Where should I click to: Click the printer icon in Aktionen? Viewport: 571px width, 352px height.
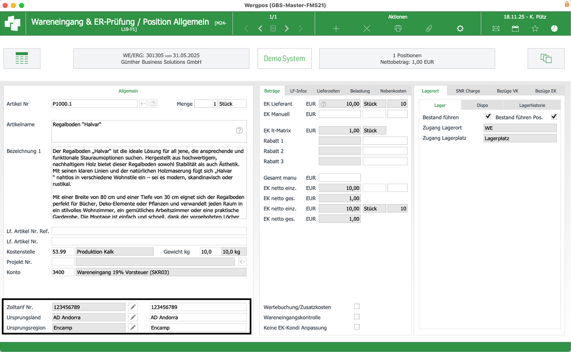(x=398, y=28)
